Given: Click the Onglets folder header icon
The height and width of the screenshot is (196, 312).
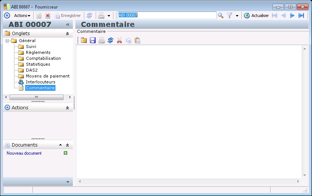Looking at the screenshot, I should (x=7, y=33).
